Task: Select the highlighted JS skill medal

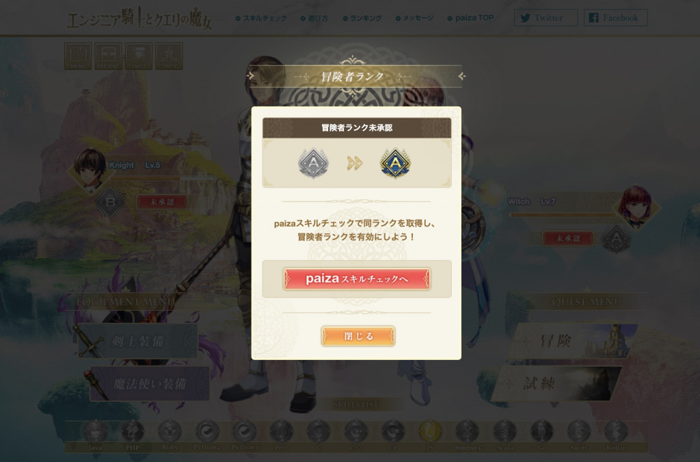Action: click(x=430, y=431)
